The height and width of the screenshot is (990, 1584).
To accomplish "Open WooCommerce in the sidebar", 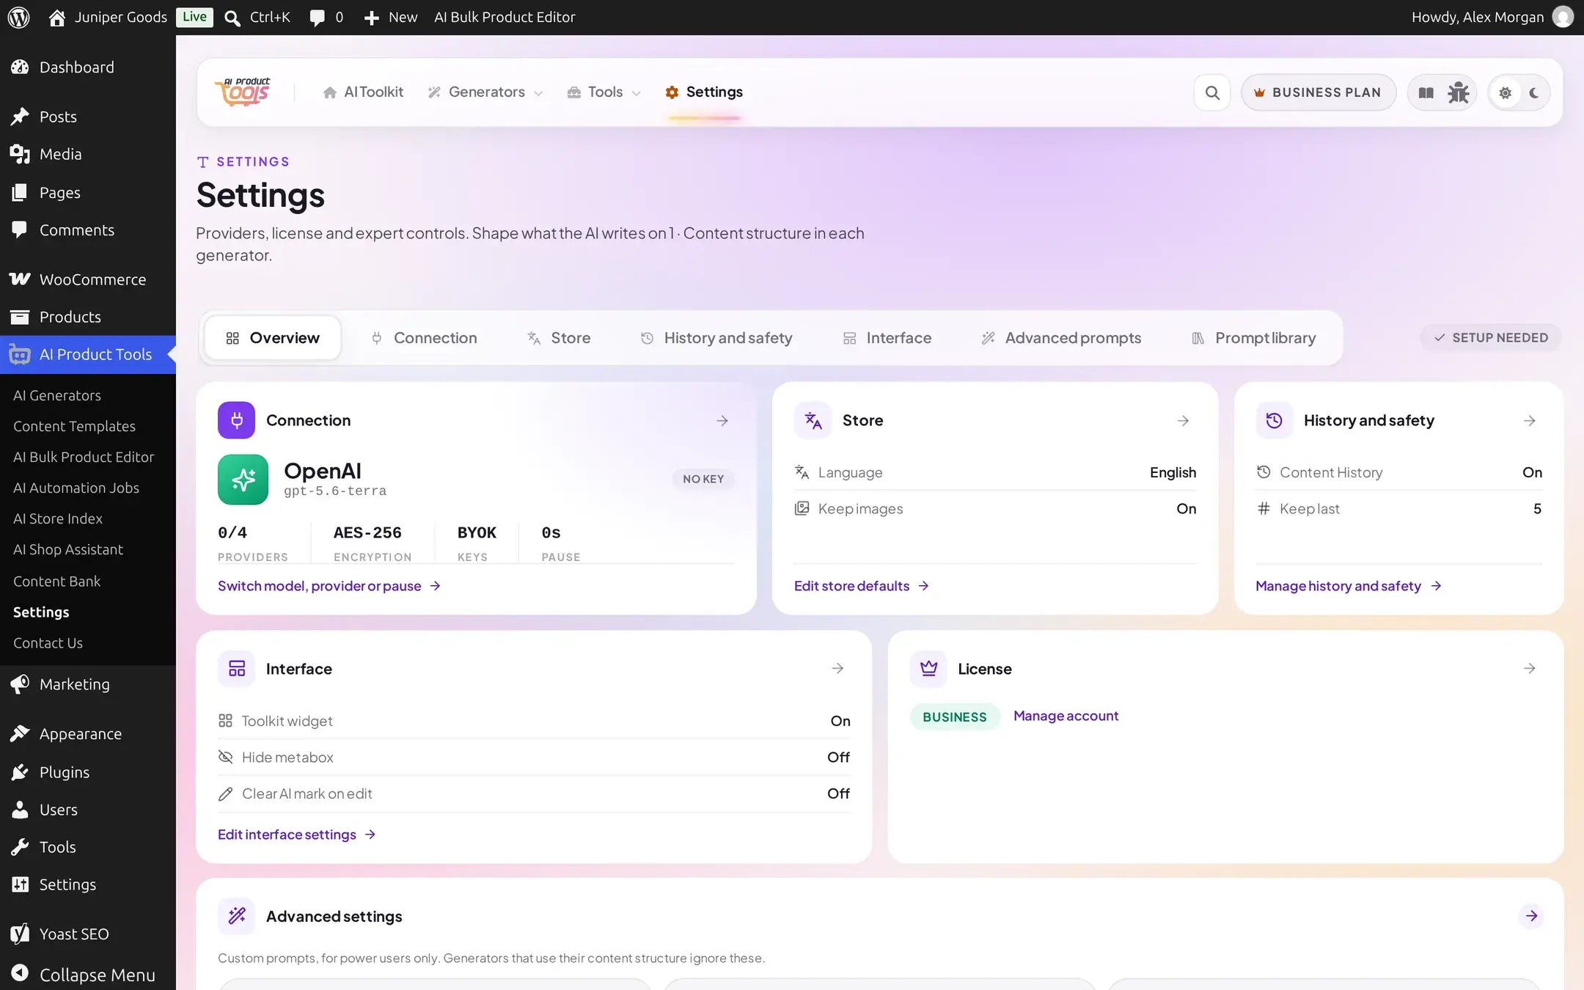I will tap(88, 279).
